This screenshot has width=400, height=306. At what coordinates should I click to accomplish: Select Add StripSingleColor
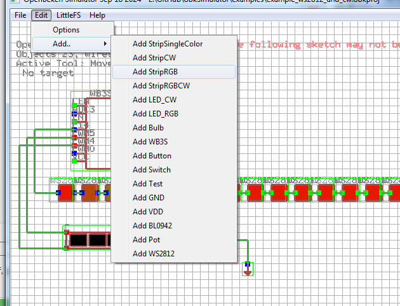174,44
